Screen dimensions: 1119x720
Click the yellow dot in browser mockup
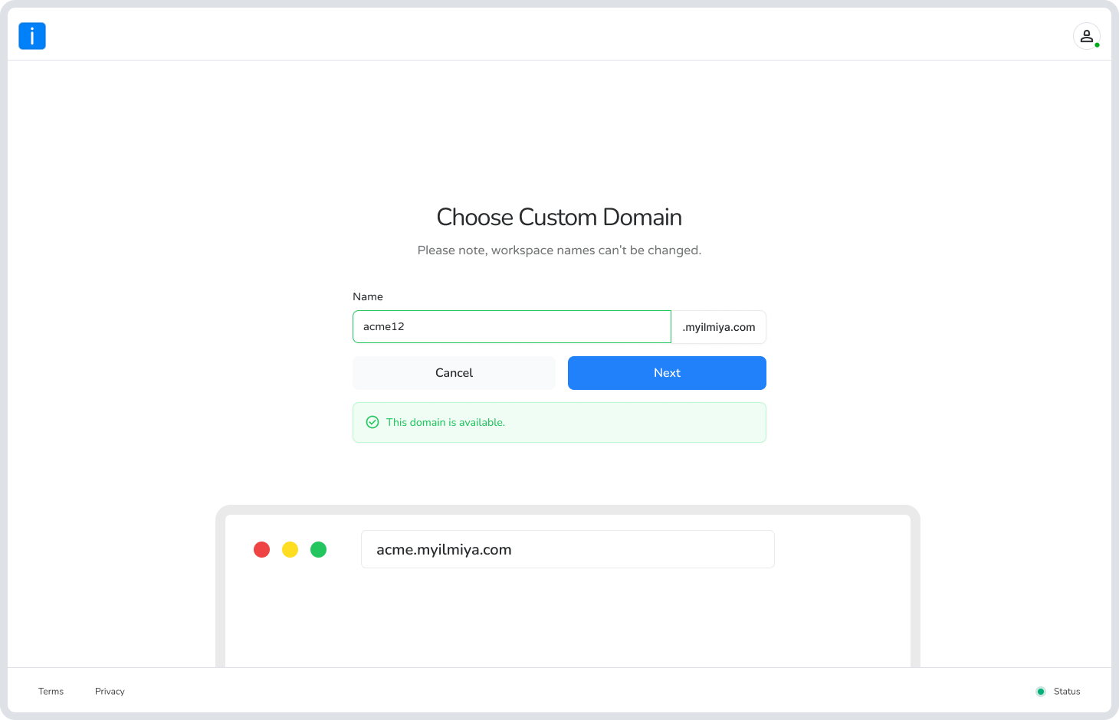290,549
